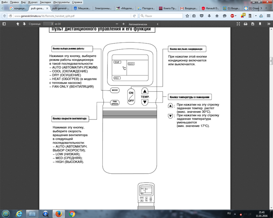This screenshot has height=218, width=273.
Task: Print the PDF document
Action: pyautogui.click(x=245, y=24)
